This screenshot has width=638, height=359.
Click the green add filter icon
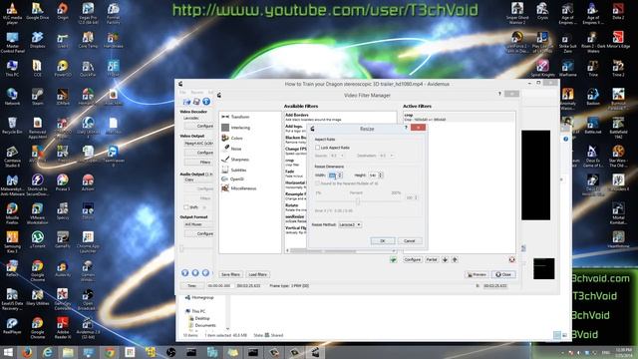coord(393,259)
